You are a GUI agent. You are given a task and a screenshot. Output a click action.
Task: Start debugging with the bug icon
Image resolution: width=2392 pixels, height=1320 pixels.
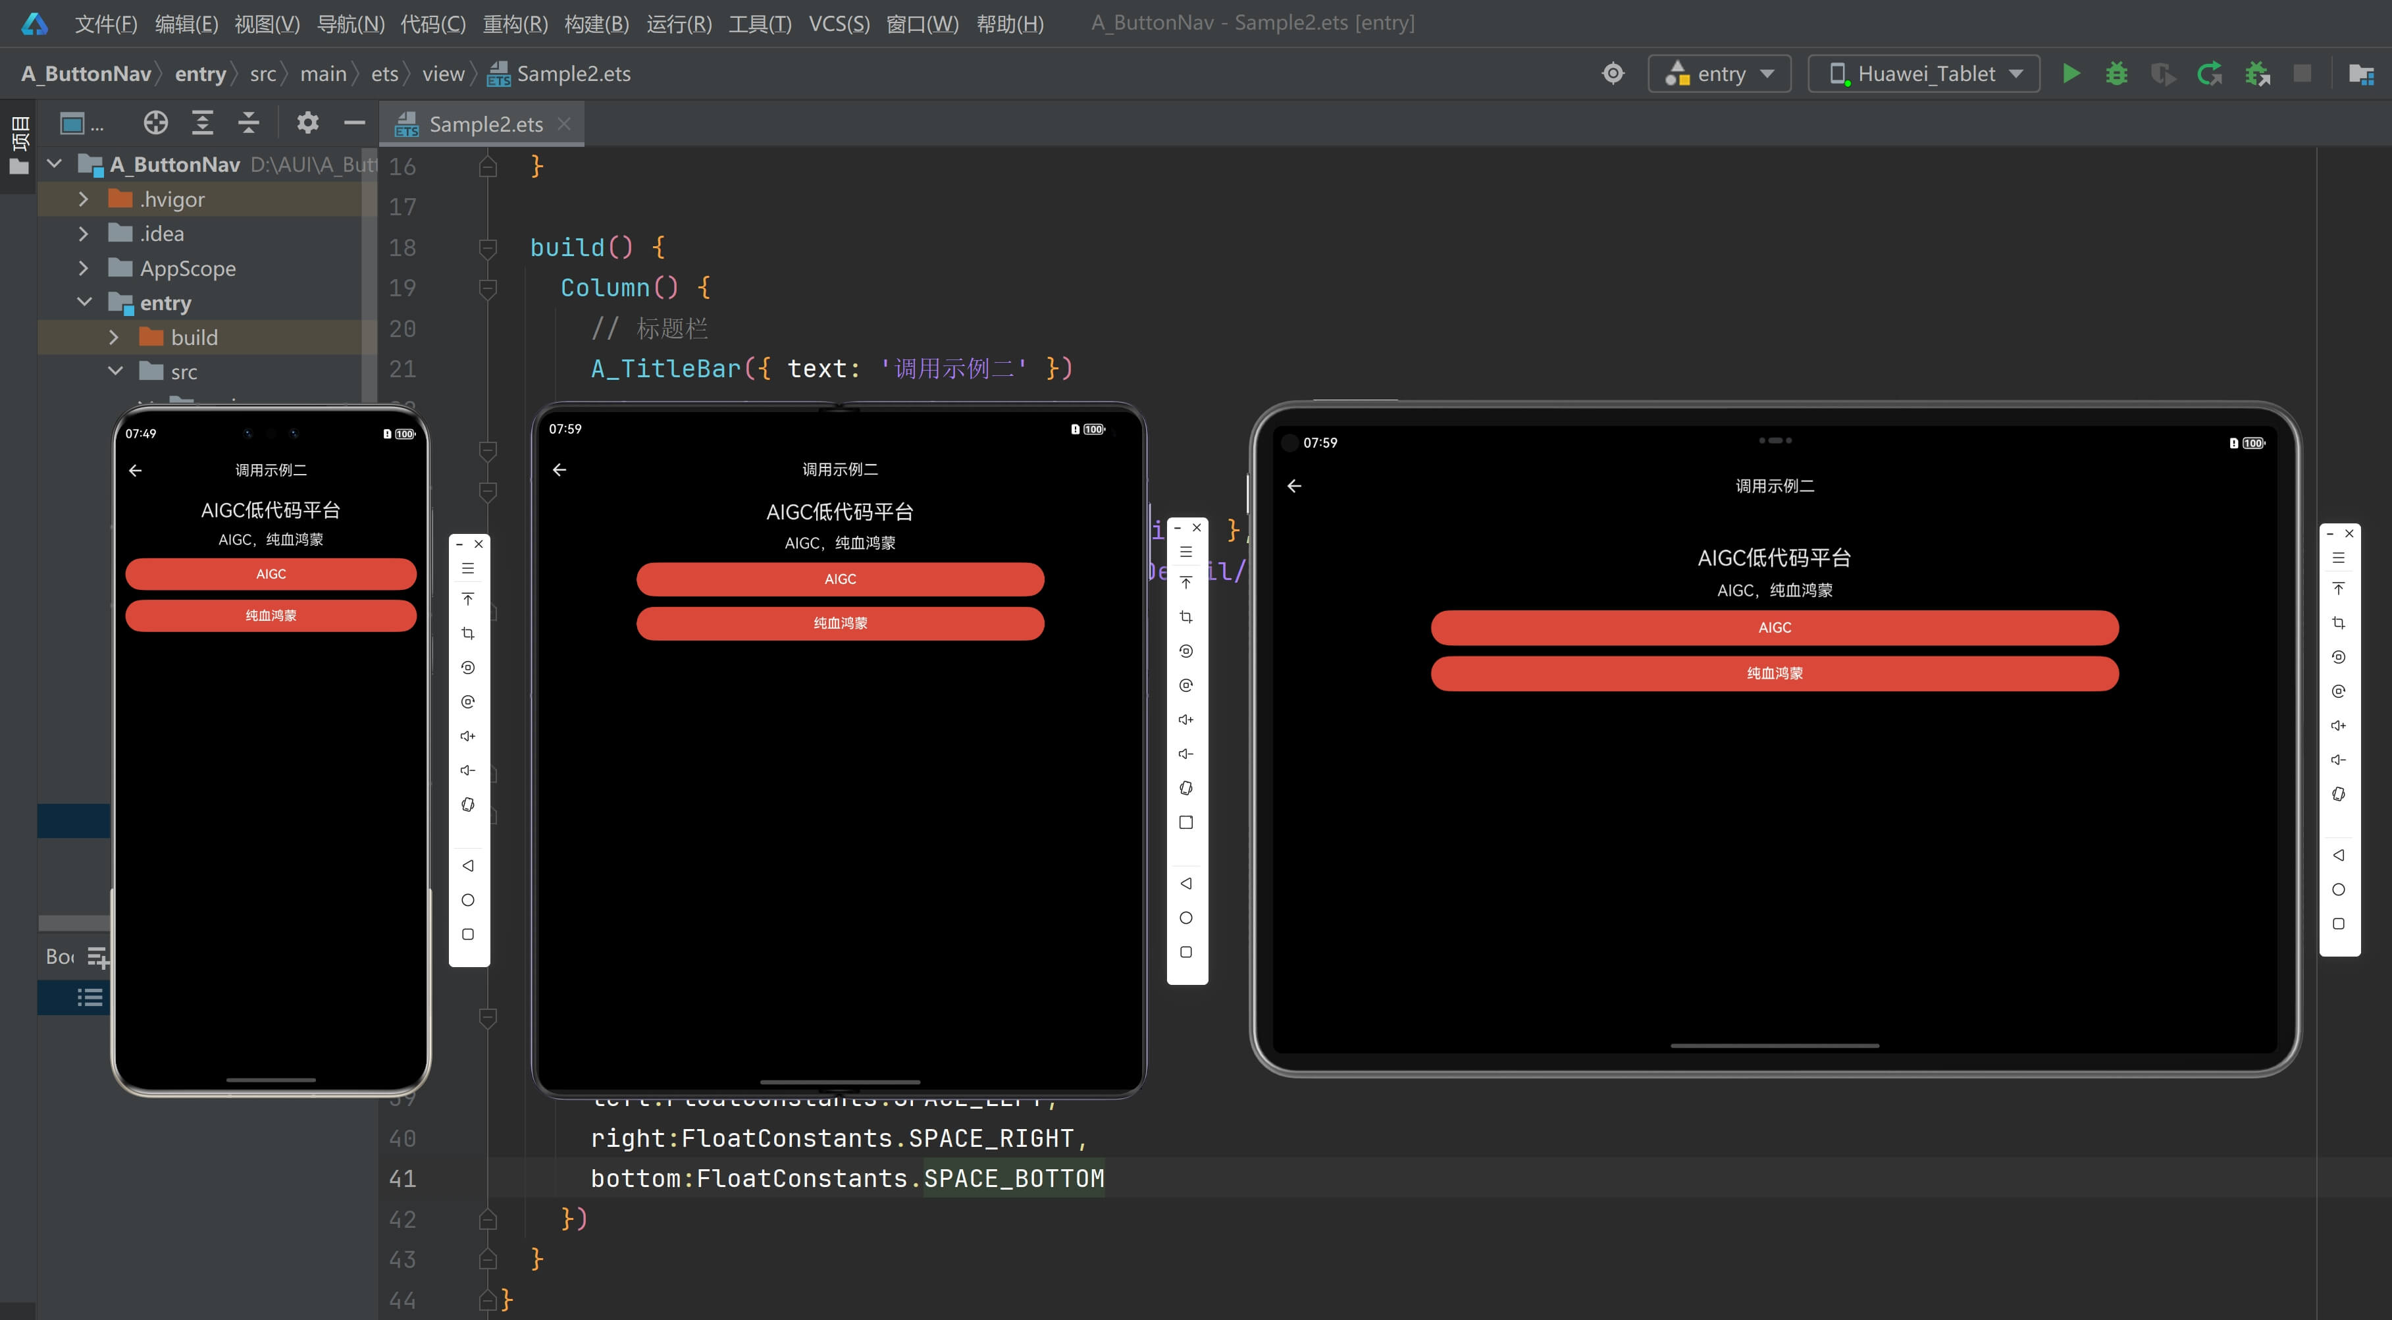tap(2116, 73)
